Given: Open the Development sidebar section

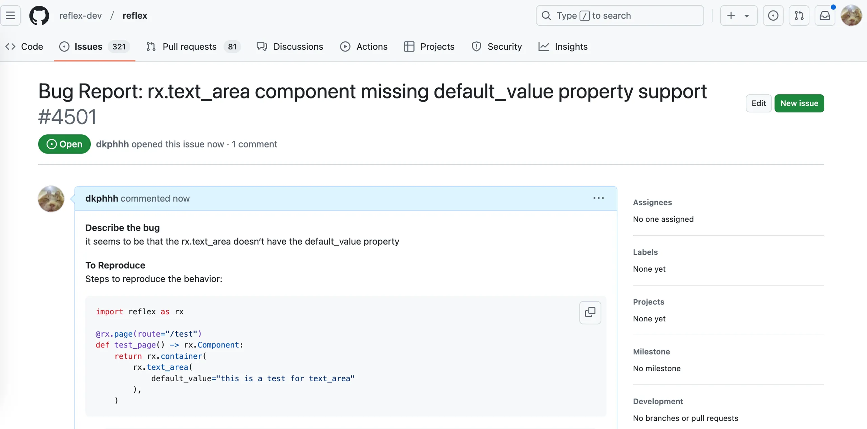Looking at the screenshot, I should click(658, 401).
